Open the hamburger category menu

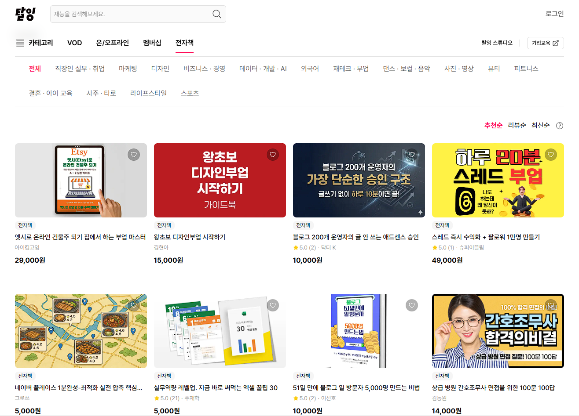click(20, 43)
